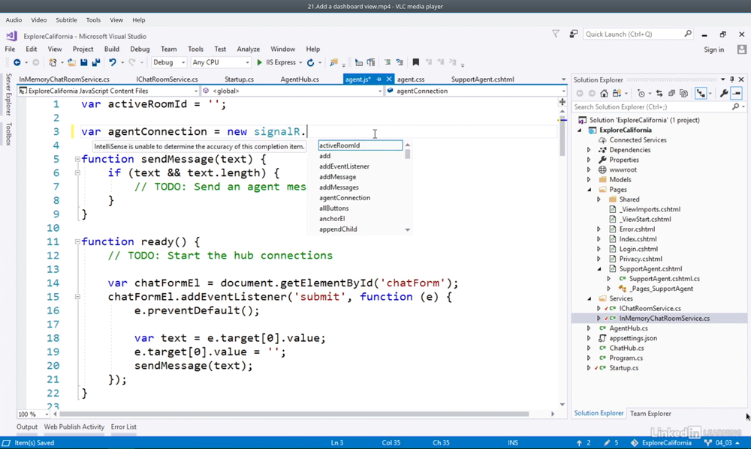
Task: Click the Sign in link
Action: coord(713,49)
